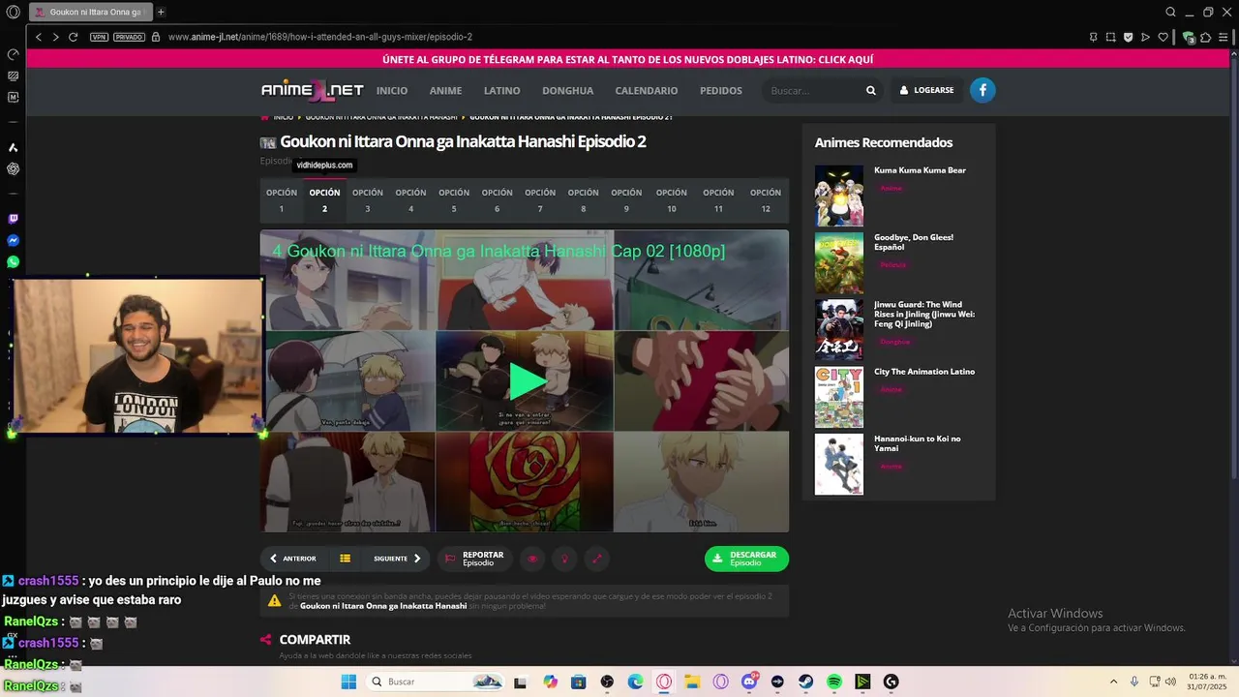Click the LOGEARSE login button
The height and width of the screenshot is (697, 1239).
tap(926, 90)
